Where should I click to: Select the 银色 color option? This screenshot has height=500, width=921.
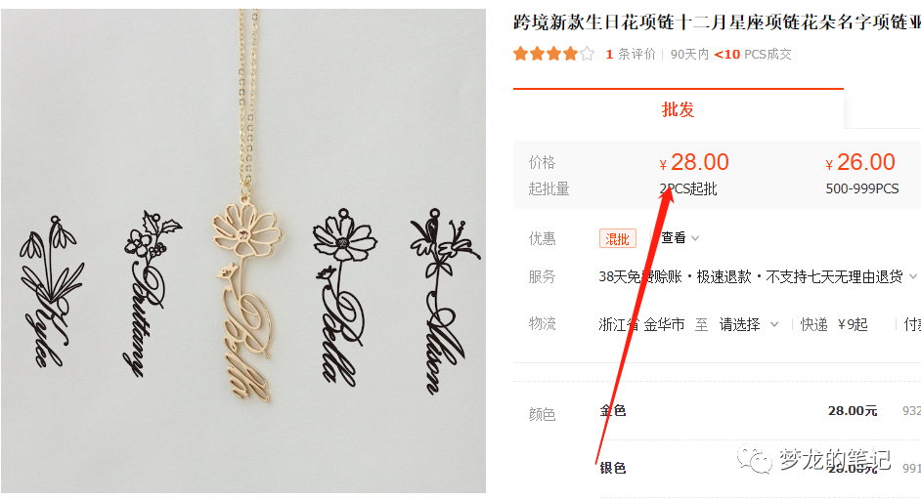coord(613,468)
